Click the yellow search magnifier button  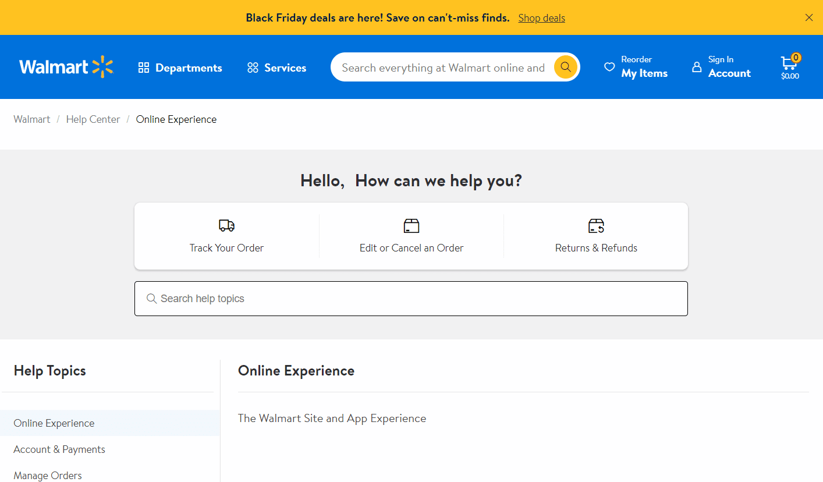tap(565, 67)
